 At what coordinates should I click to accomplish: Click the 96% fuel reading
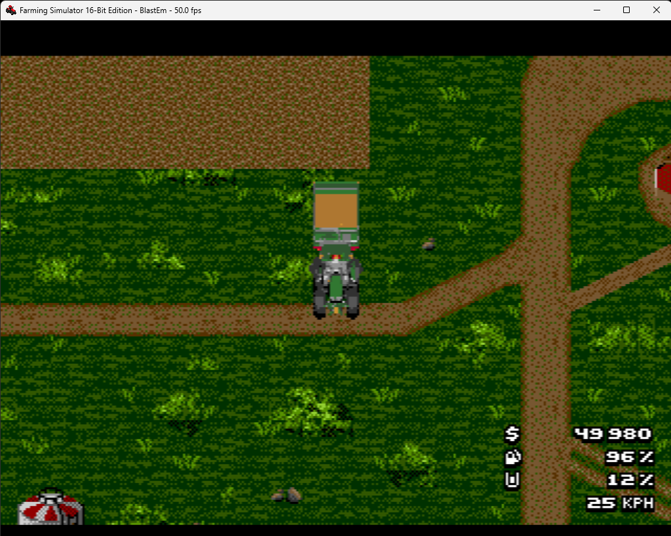coord(630,457)
